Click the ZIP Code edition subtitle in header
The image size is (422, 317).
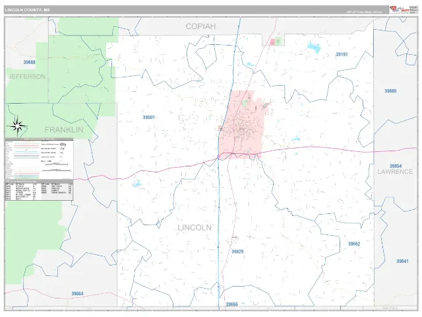pyautogui.click(x=364, y=12)
